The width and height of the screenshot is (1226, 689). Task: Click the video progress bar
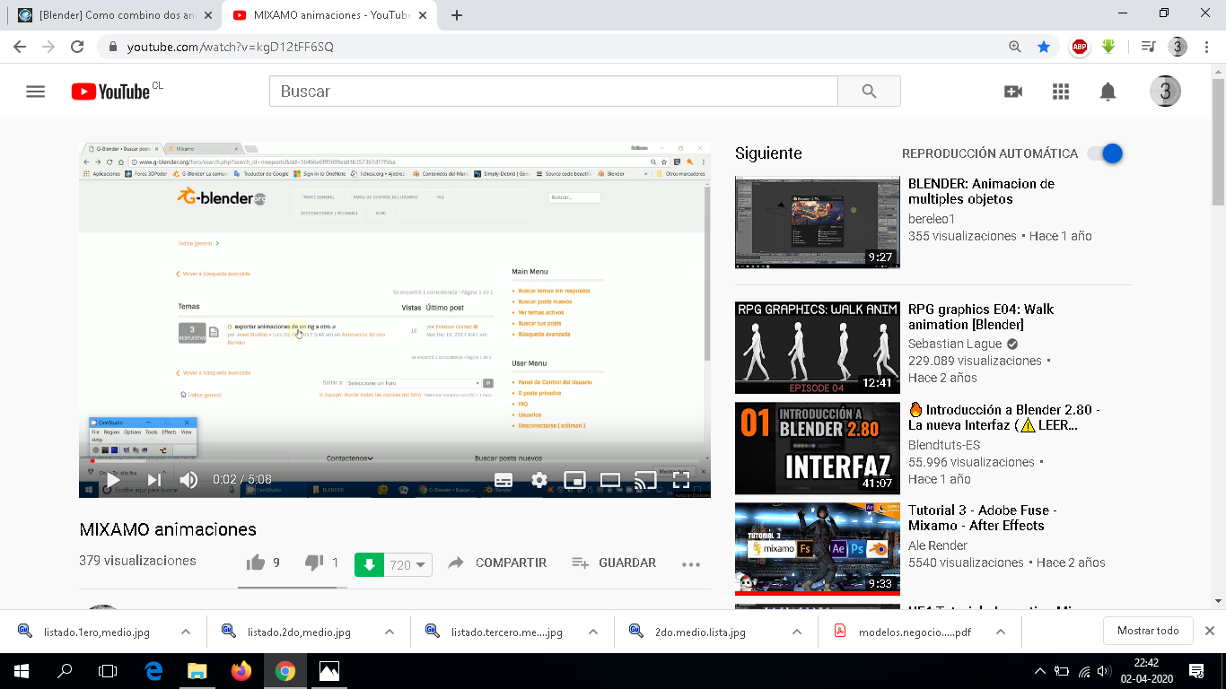click(395, 460)
